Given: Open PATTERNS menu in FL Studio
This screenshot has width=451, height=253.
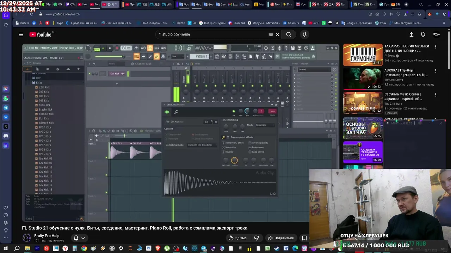Looking at the screenshot, I should point(45,48).
